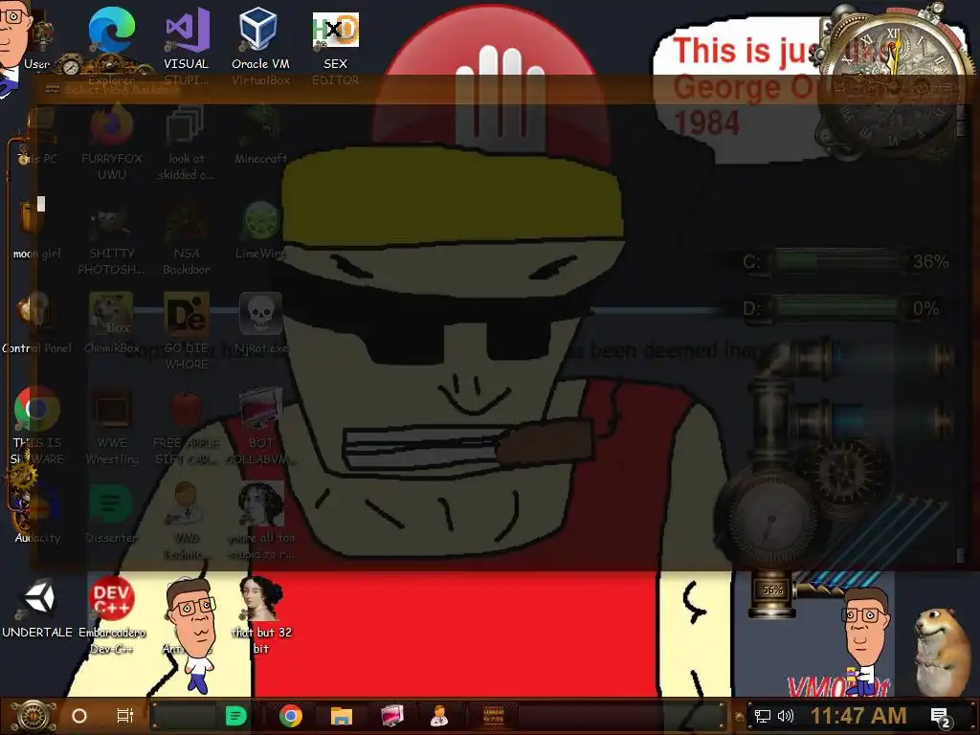This screenshot has width=980, height=735.
Task: Open the pink monitor taskbar app
Action: point(391,716)
